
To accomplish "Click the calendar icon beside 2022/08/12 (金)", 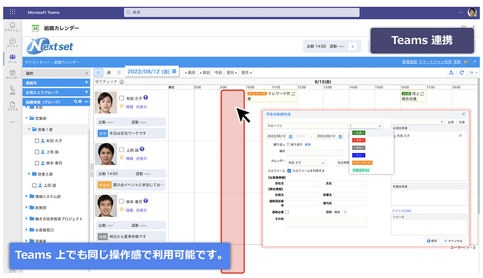I will pyautogui.click(x=174, y=71).
